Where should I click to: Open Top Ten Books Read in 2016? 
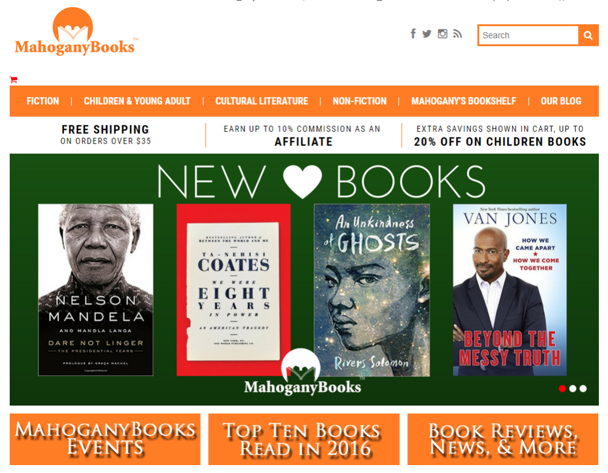304,440
